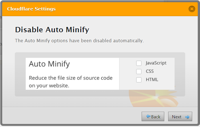Click the Auto Minify panel title
This screenshot has height=127, width=200.
click(x=49, y=64)
